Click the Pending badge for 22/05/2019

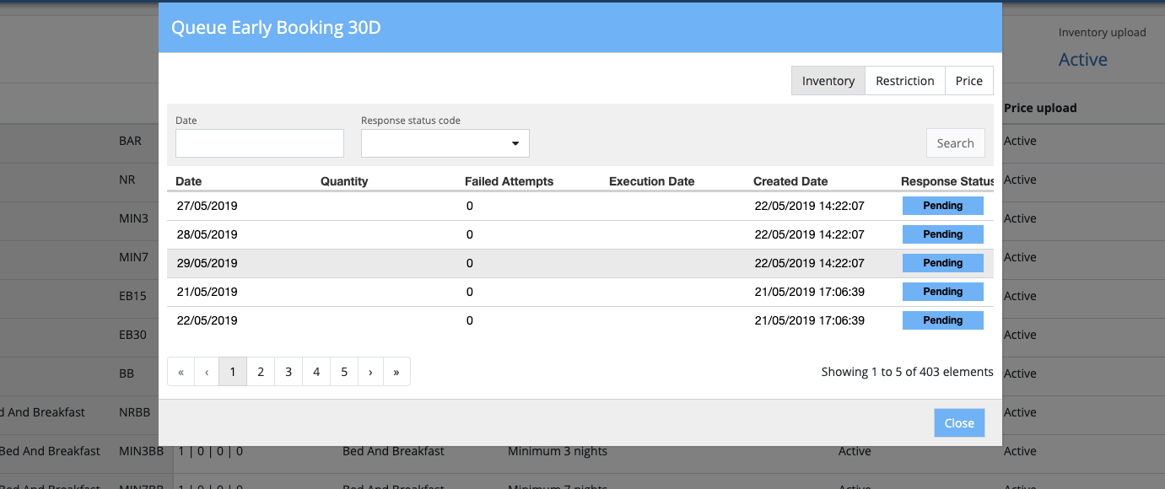pyautogui.click(x=942, y=320)
